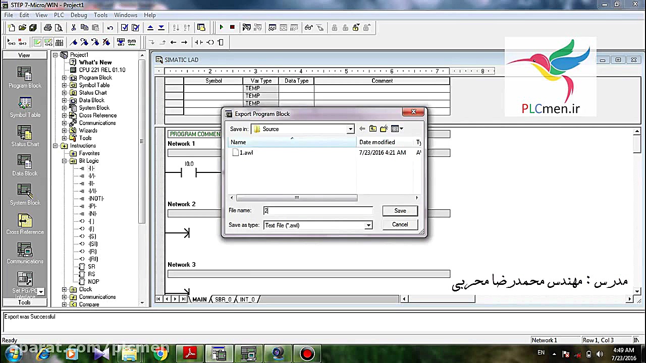Screen dimensions: 646x363
Task: Select the 1.awl file in list
Action: [x=243, y=153]
